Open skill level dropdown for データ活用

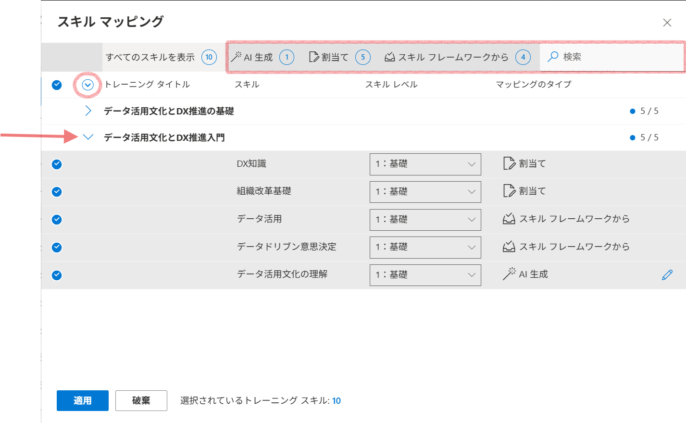point(425,220)
